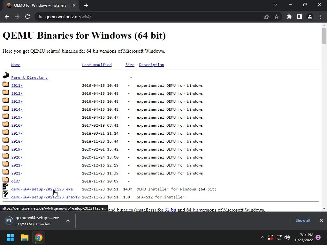Bookmark this page with the star
The height and width of the screenshot is (245, 327).
coord(277,17)
